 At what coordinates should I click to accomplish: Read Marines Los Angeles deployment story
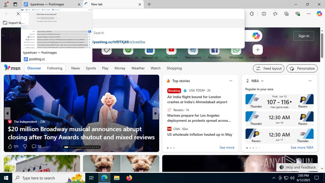point(199,118)
